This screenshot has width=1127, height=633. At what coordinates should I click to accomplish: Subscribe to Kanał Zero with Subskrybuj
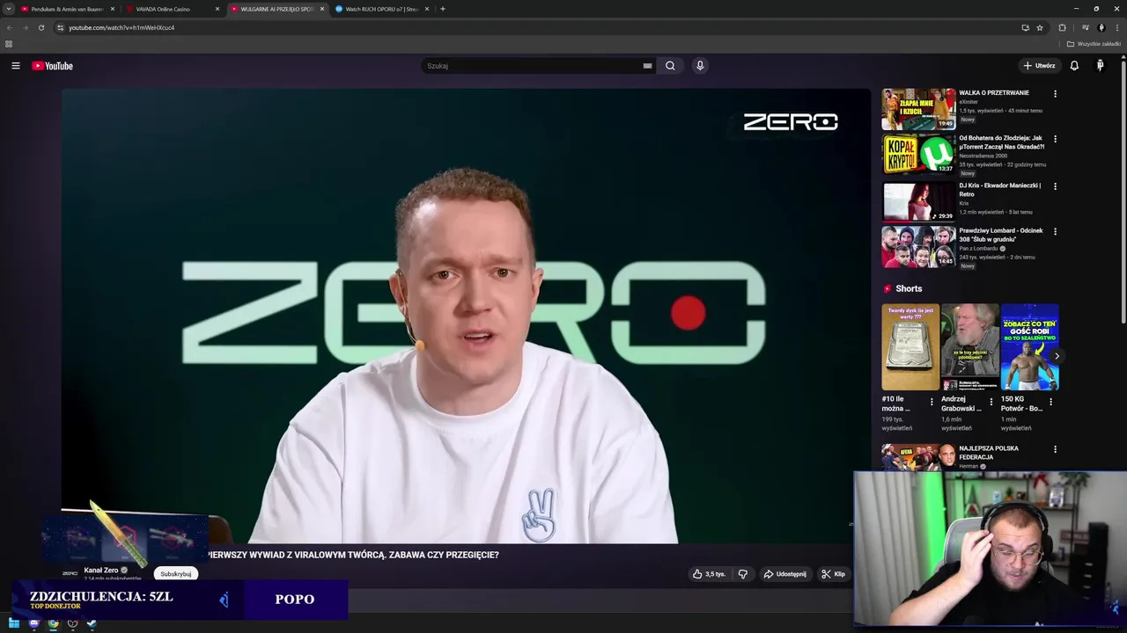[x=175, y=574]
